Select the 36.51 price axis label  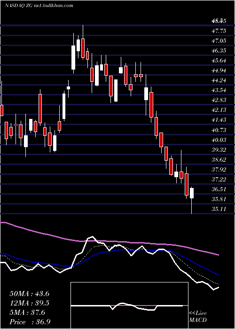coord(219,189)
